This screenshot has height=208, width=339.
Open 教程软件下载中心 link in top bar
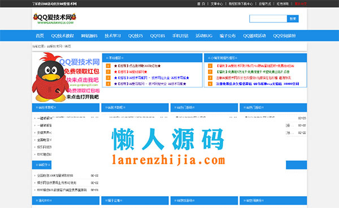(x=241, y=4)
